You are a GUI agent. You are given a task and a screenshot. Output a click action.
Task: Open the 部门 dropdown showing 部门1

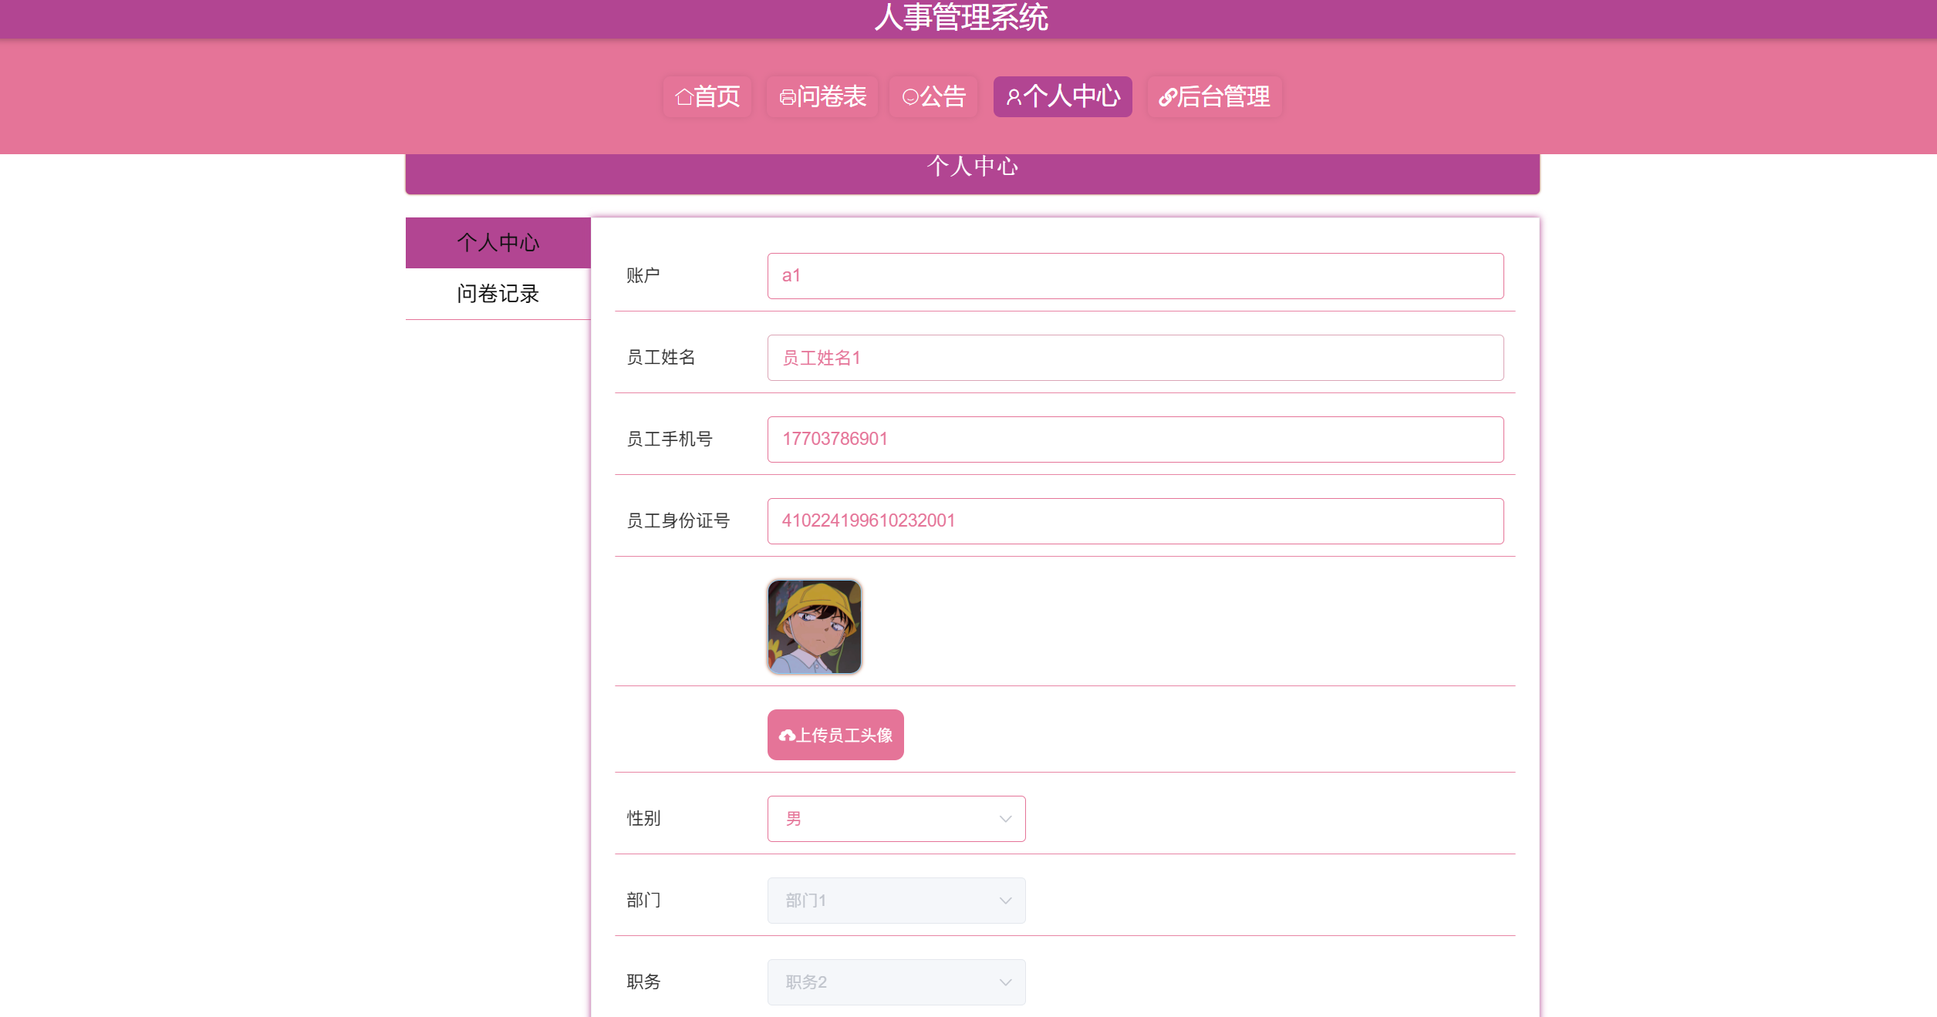click(896, 901)
